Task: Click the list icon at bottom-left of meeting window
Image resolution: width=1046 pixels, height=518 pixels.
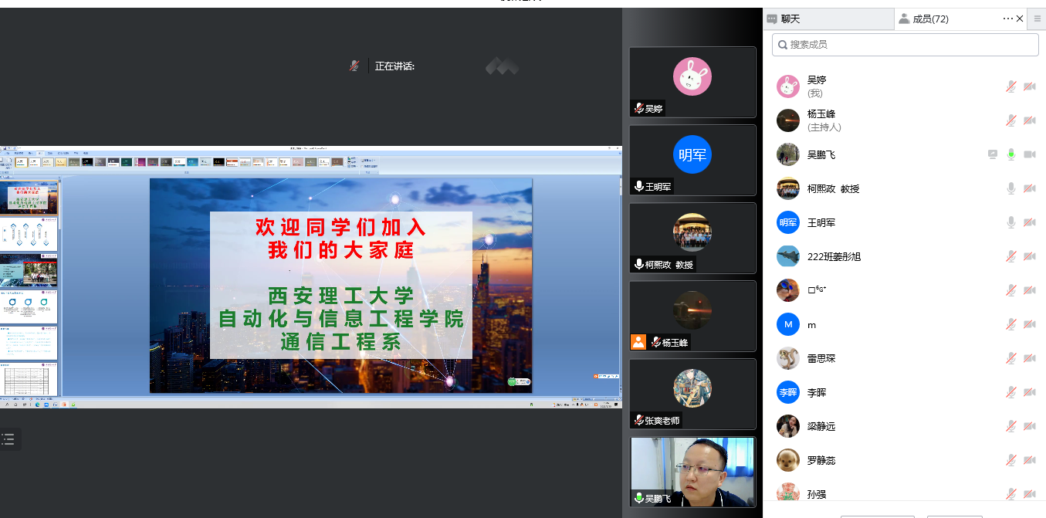Action: 8,439
